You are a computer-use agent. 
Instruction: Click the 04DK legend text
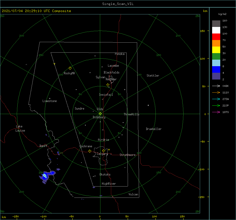[226, 86]
